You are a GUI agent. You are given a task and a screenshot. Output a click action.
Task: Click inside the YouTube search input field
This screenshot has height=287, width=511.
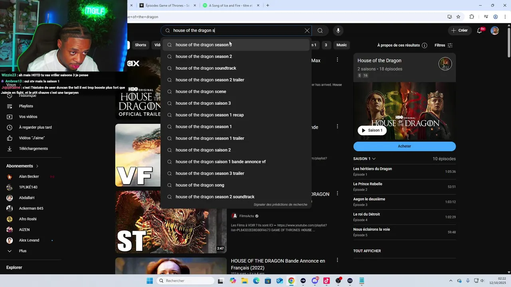(x=236, y=31)
